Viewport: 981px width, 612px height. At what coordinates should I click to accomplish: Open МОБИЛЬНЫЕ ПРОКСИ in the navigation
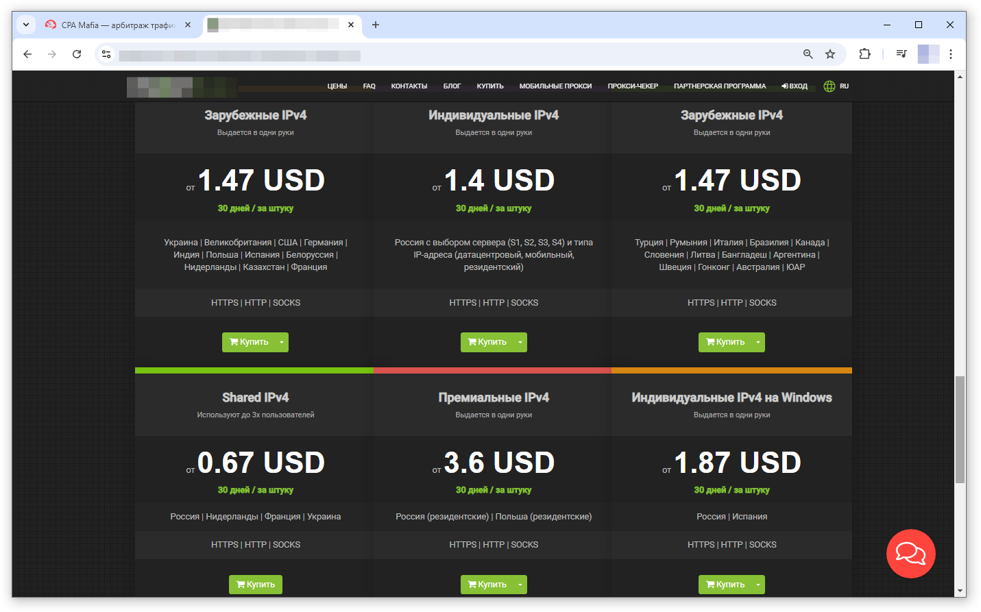pyautogui.click(x=555, y=86)
